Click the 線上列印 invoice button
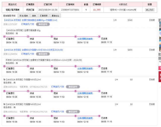Screen dimensions: 161x127 (x=149, y=10)
